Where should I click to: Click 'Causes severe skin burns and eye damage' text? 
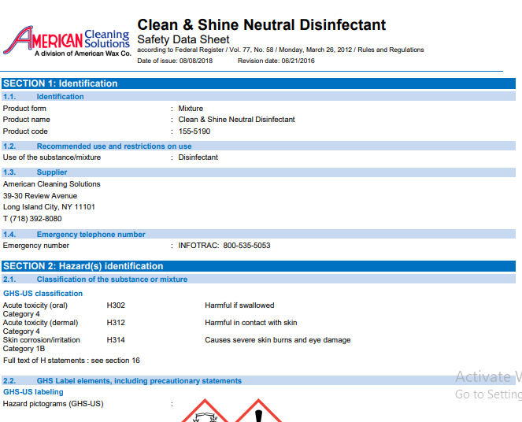point(277,340)
